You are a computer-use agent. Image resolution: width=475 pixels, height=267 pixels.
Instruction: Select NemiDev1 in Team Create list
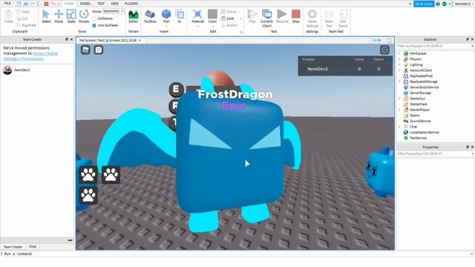pos(37,70)
